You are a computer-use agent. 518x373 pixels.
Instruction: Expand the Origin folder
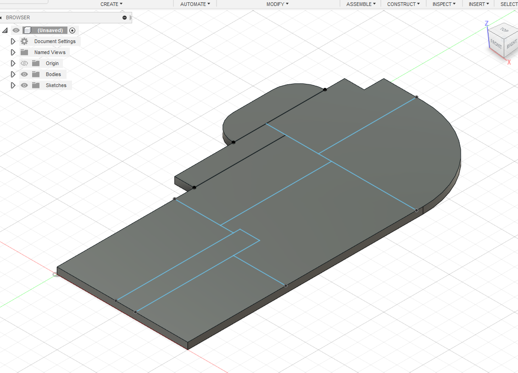pos(13,63)
